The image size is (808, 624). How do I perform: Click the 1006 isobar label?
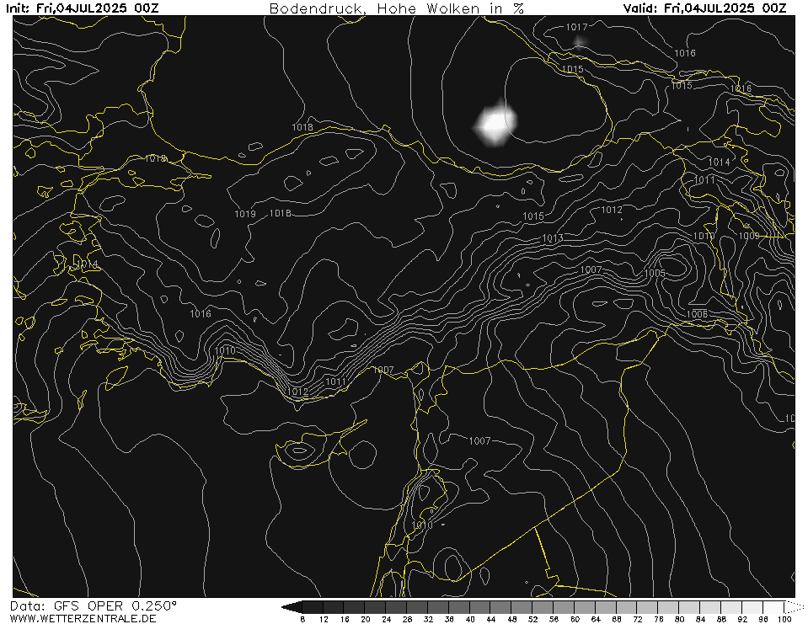click(697, 314)
